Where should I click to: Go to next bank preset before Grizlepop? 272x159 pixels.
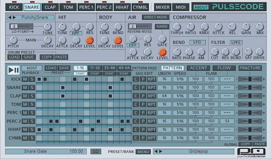point(161,151)
